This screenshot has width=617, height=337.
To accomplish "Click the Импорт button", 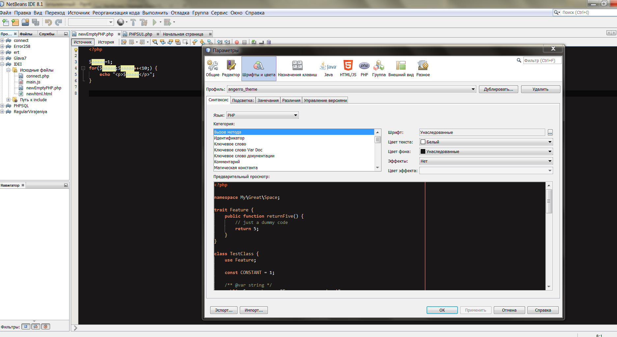I will point(254,310).
